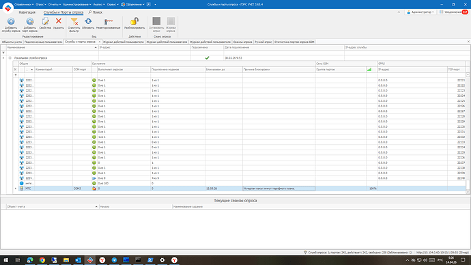Screen dimensions: 471x265
Task: Click nested grid filter row funnel
Action: (x=15, y=75)
